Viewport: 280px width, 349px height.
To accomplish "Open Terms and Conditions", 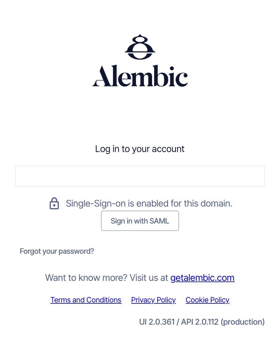I will [86, 300].
